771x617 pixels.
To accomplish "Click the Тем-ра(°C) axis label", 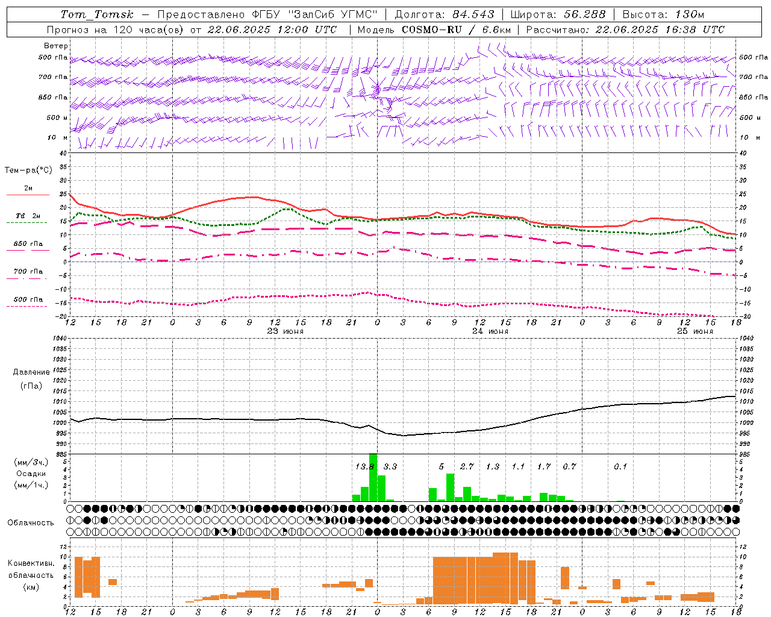I will (x=28, y=171).
